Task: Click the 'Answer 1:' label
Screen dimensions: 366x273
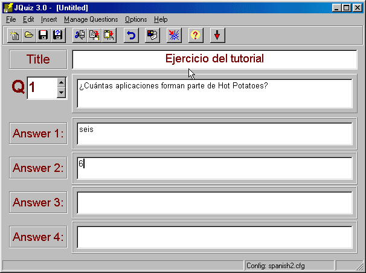Action: pos(38,133)
